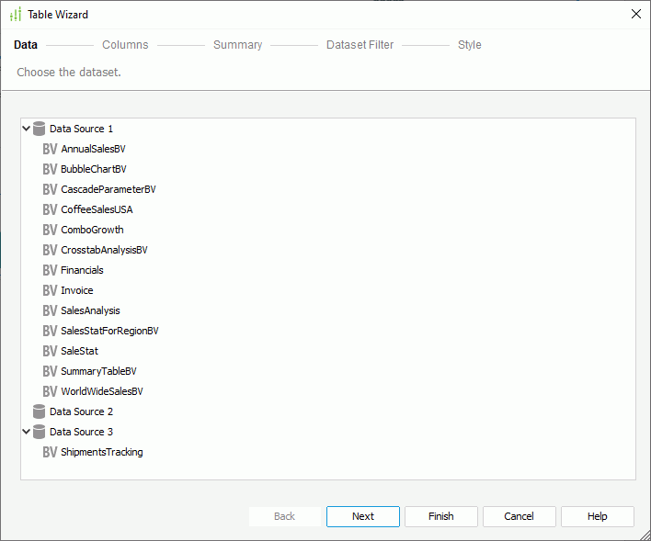This screenshot has height=541, width=651.
Task: Click the BV icon beside ComboGrowth
Action: coord(50,230)
